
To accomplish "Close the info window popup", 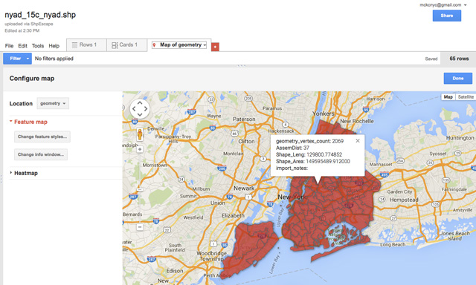I will click(358, 141).
